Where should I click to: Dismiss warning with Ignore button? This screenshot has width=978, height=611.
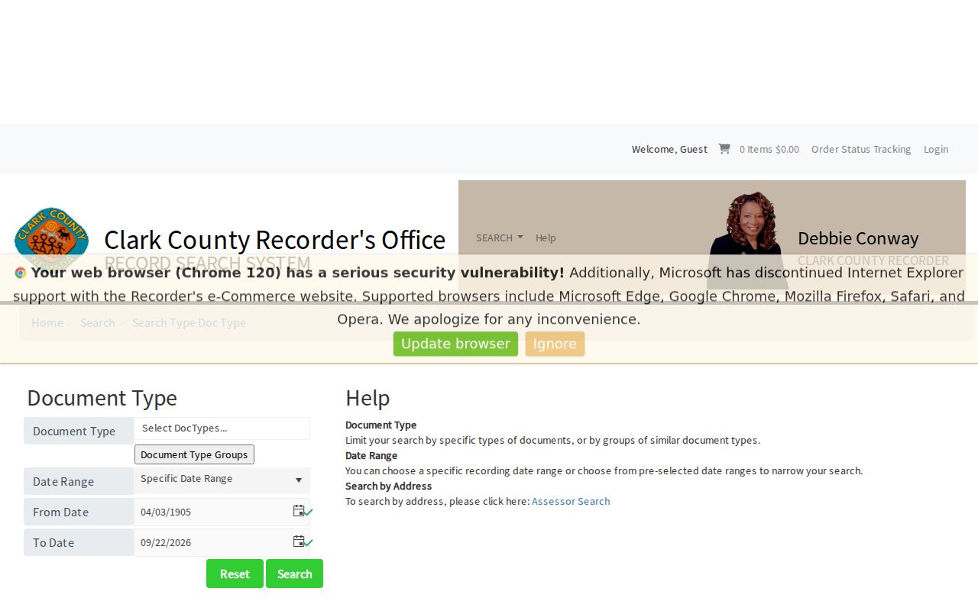point(555,344)
